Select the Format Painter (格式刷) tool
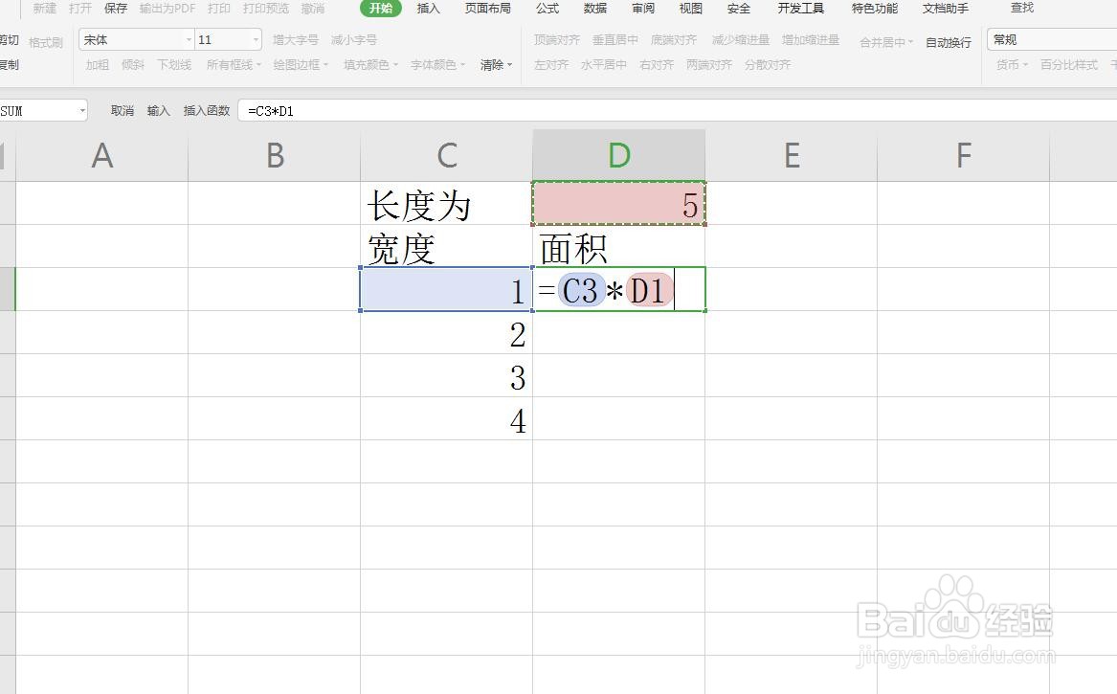The image size is (1117, 694). (x=45, y=40)
